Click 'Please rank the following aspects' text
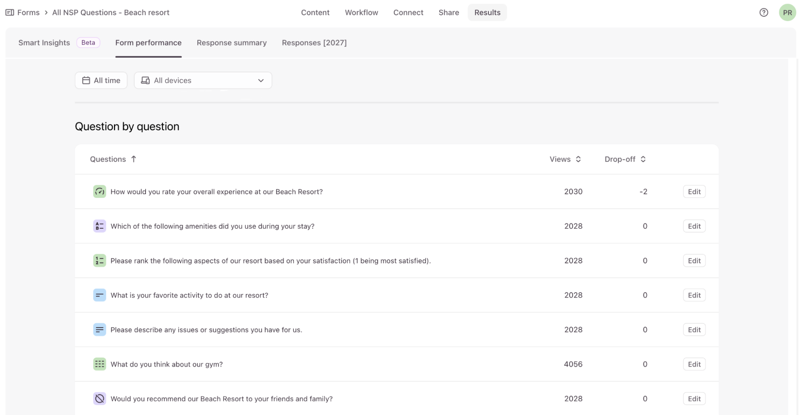This screenshot has height=415, width=799. point(271,261)
